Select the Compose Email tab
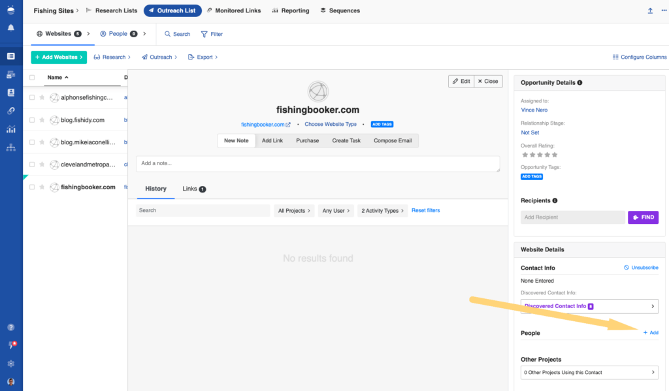The height and width of the screenshot is (391, 669). click(x=393, y=140)
